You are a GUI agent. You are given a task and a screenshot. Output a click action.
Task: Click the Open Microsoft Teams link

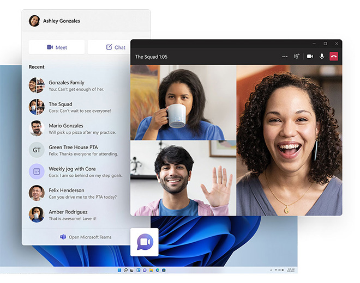click(86, 237)
